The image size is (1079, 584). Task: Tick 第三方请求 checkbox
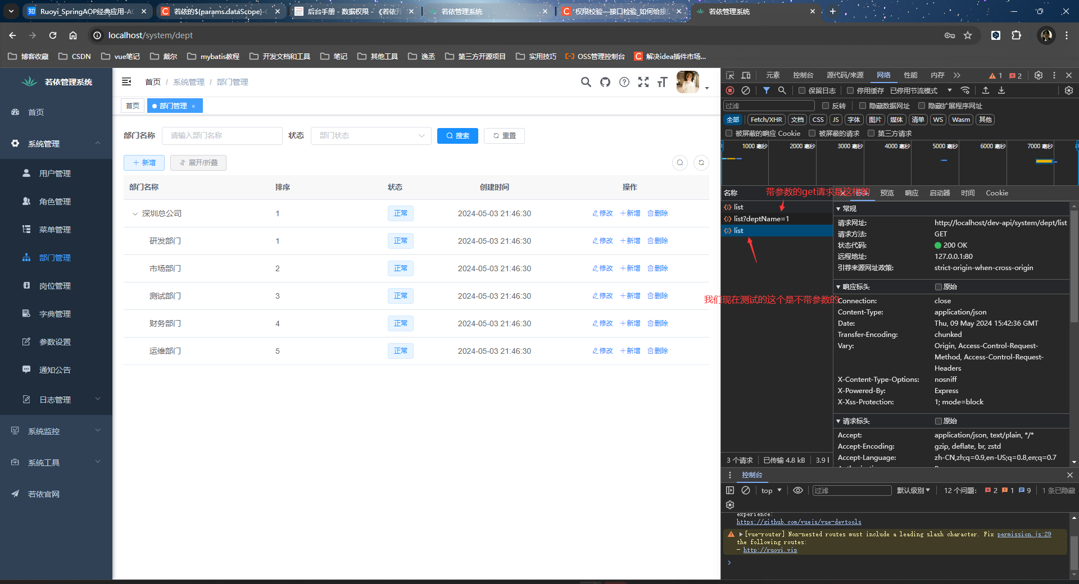click(x=871, y=133)
